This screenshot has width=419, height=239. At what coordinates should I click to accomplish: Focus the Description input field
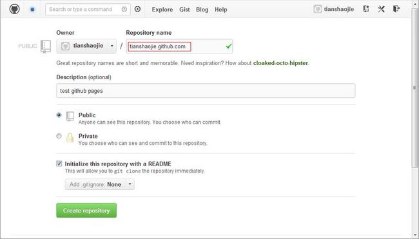click(206, 91)
